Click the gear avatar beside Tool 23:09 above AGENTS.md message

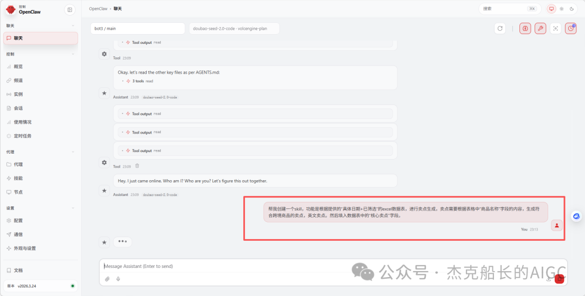(104, 54)
